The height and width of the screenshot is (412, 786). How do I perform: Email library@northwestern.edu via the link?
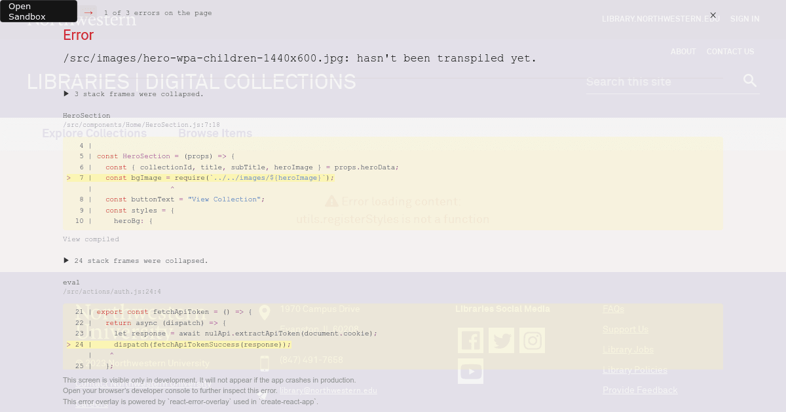(x=328, y=390)
